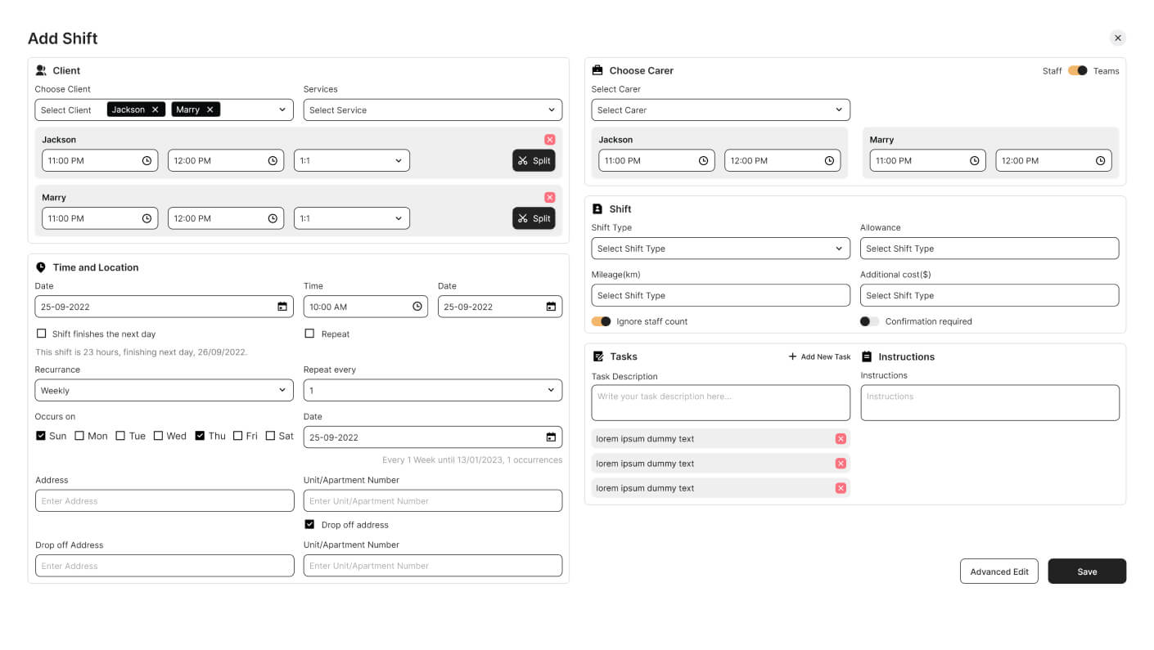The height and width of the screenshot is (650, 1154).
Task: Expand the Choose Client dropdown
Action: coord(282,110)
